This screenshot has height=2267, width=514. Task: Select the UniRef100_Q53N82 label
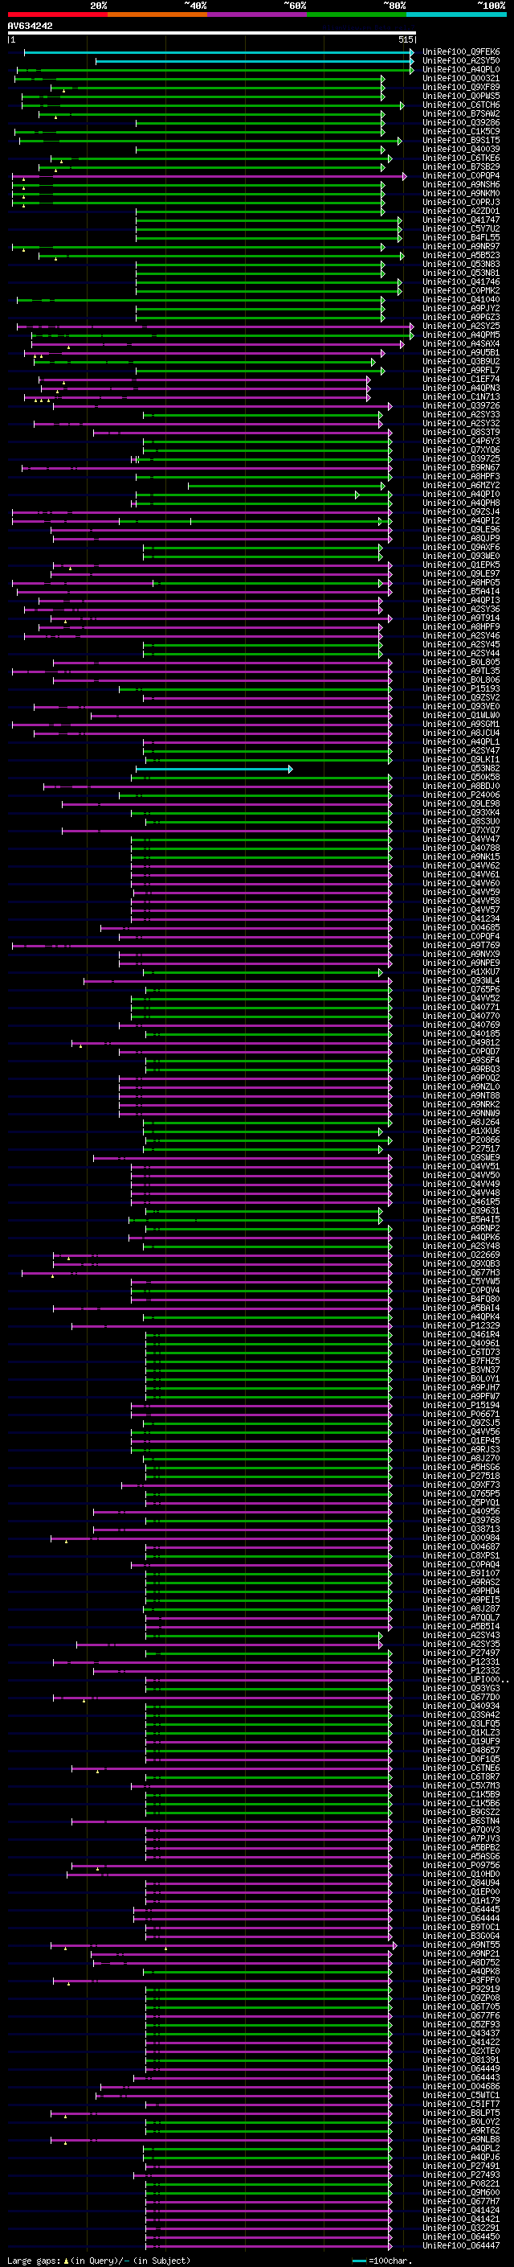[460, 769]
